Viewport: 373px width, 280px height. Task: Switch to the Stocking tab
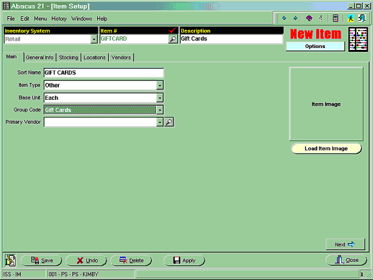69,58
